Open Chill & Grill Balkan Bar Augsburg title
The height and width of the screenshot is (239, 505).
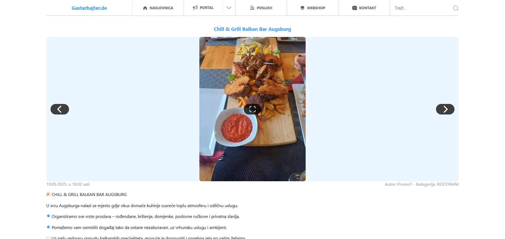click(252, 29)
